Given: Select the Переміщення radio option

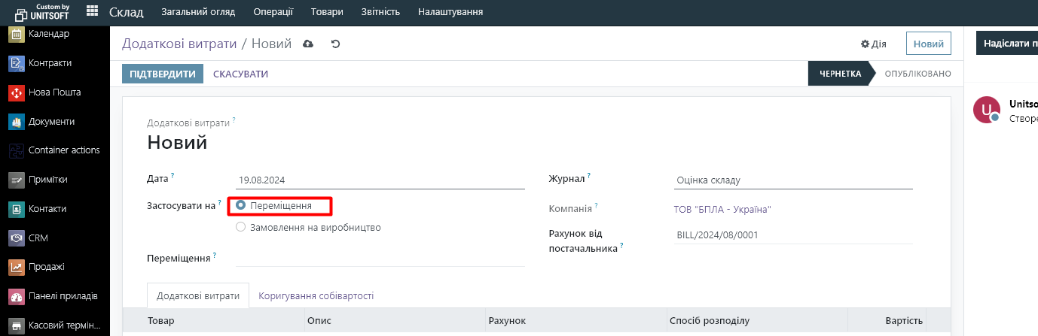Looking at the screenshot, I should pyautogui.click(x=241, y=205).
